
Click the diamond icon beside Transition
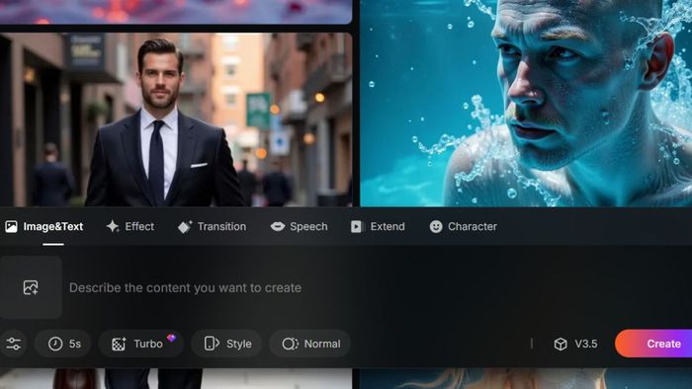pyautogui.click(x=185, y=226)
